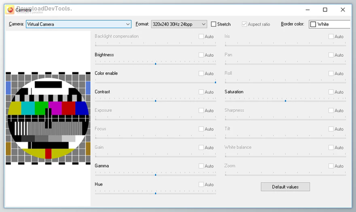
Task: Click the Zoom slider track
Action: coord(285,175)
